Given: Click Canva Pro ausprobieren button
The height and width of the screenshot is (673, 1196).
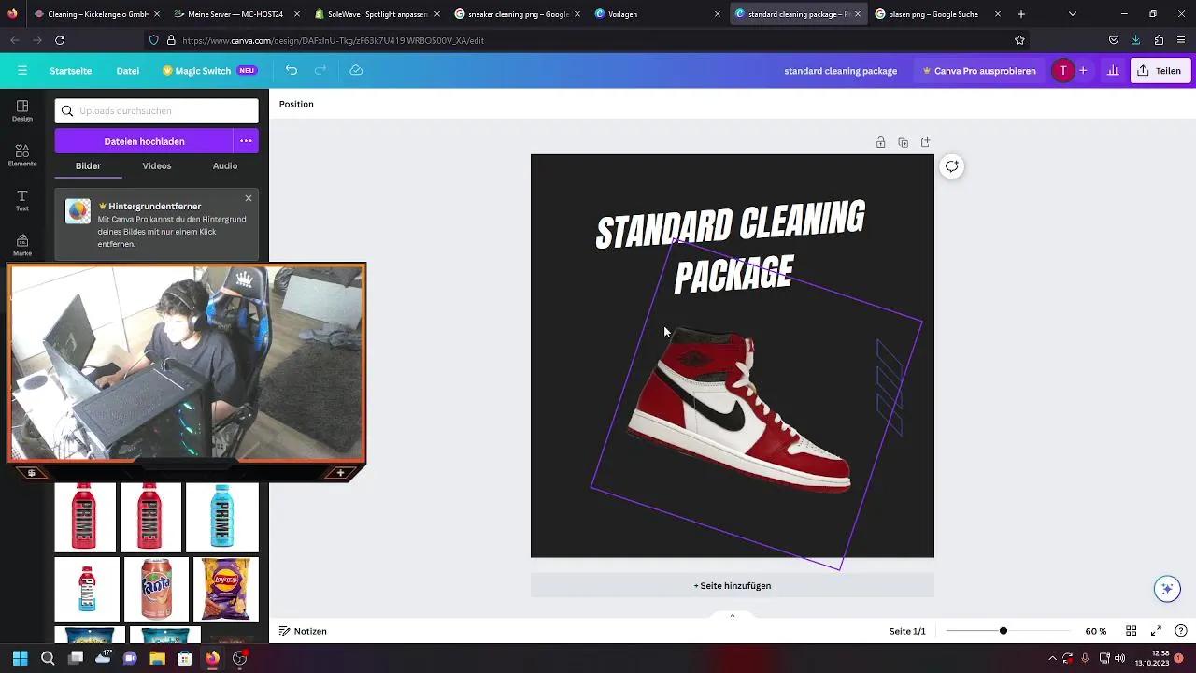Looking at the screenshot, I should tap(979, 70).
